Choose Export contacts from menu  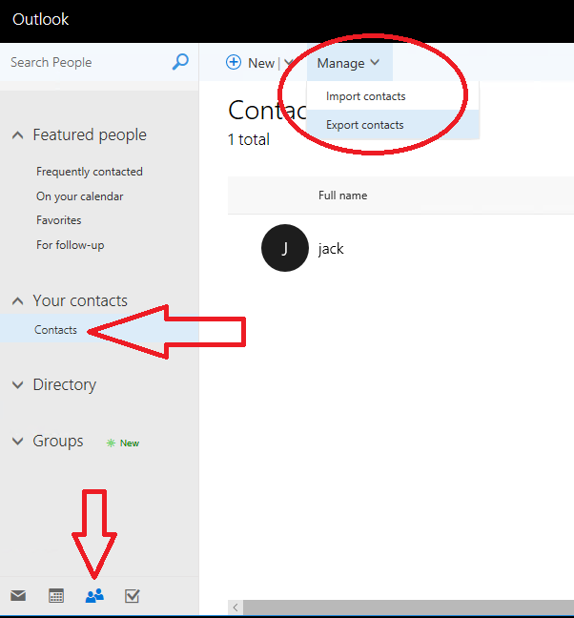tap(393, 125)
